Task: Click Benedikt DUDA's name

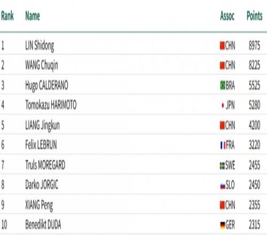Action: 43,224
